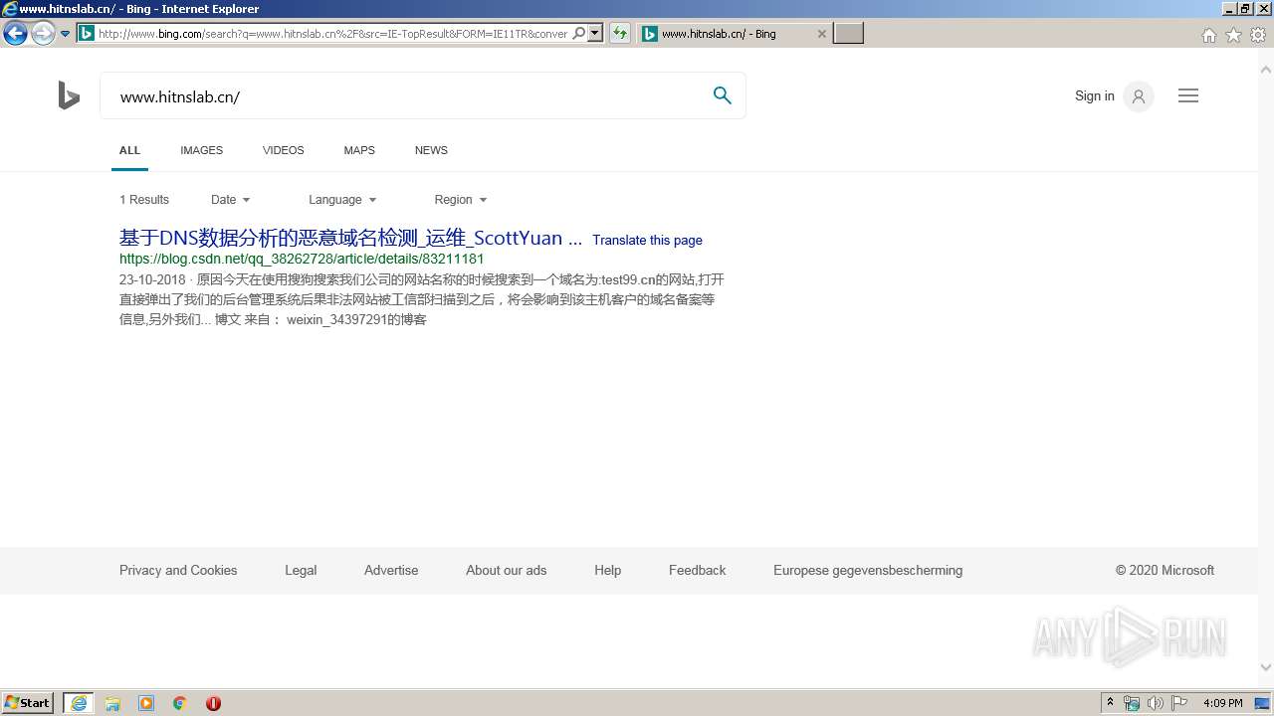Close the www.hitnslab.cn/ - Bing tab
The width and height of the screenshot is (1274, 716).
coord(821,34)
